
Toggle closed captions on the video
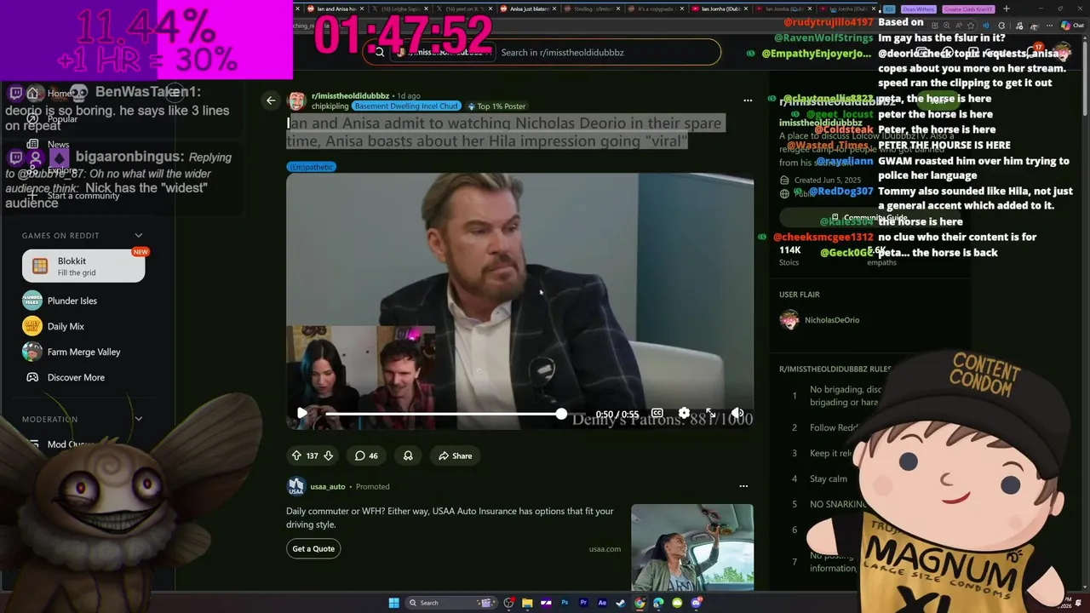657,413
